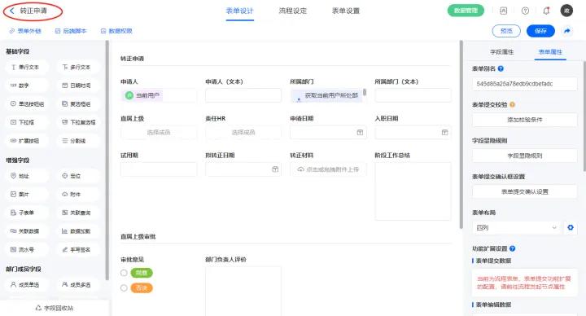Open the help question mark icon in header
586x316 pixels.
tap(525, 11)
